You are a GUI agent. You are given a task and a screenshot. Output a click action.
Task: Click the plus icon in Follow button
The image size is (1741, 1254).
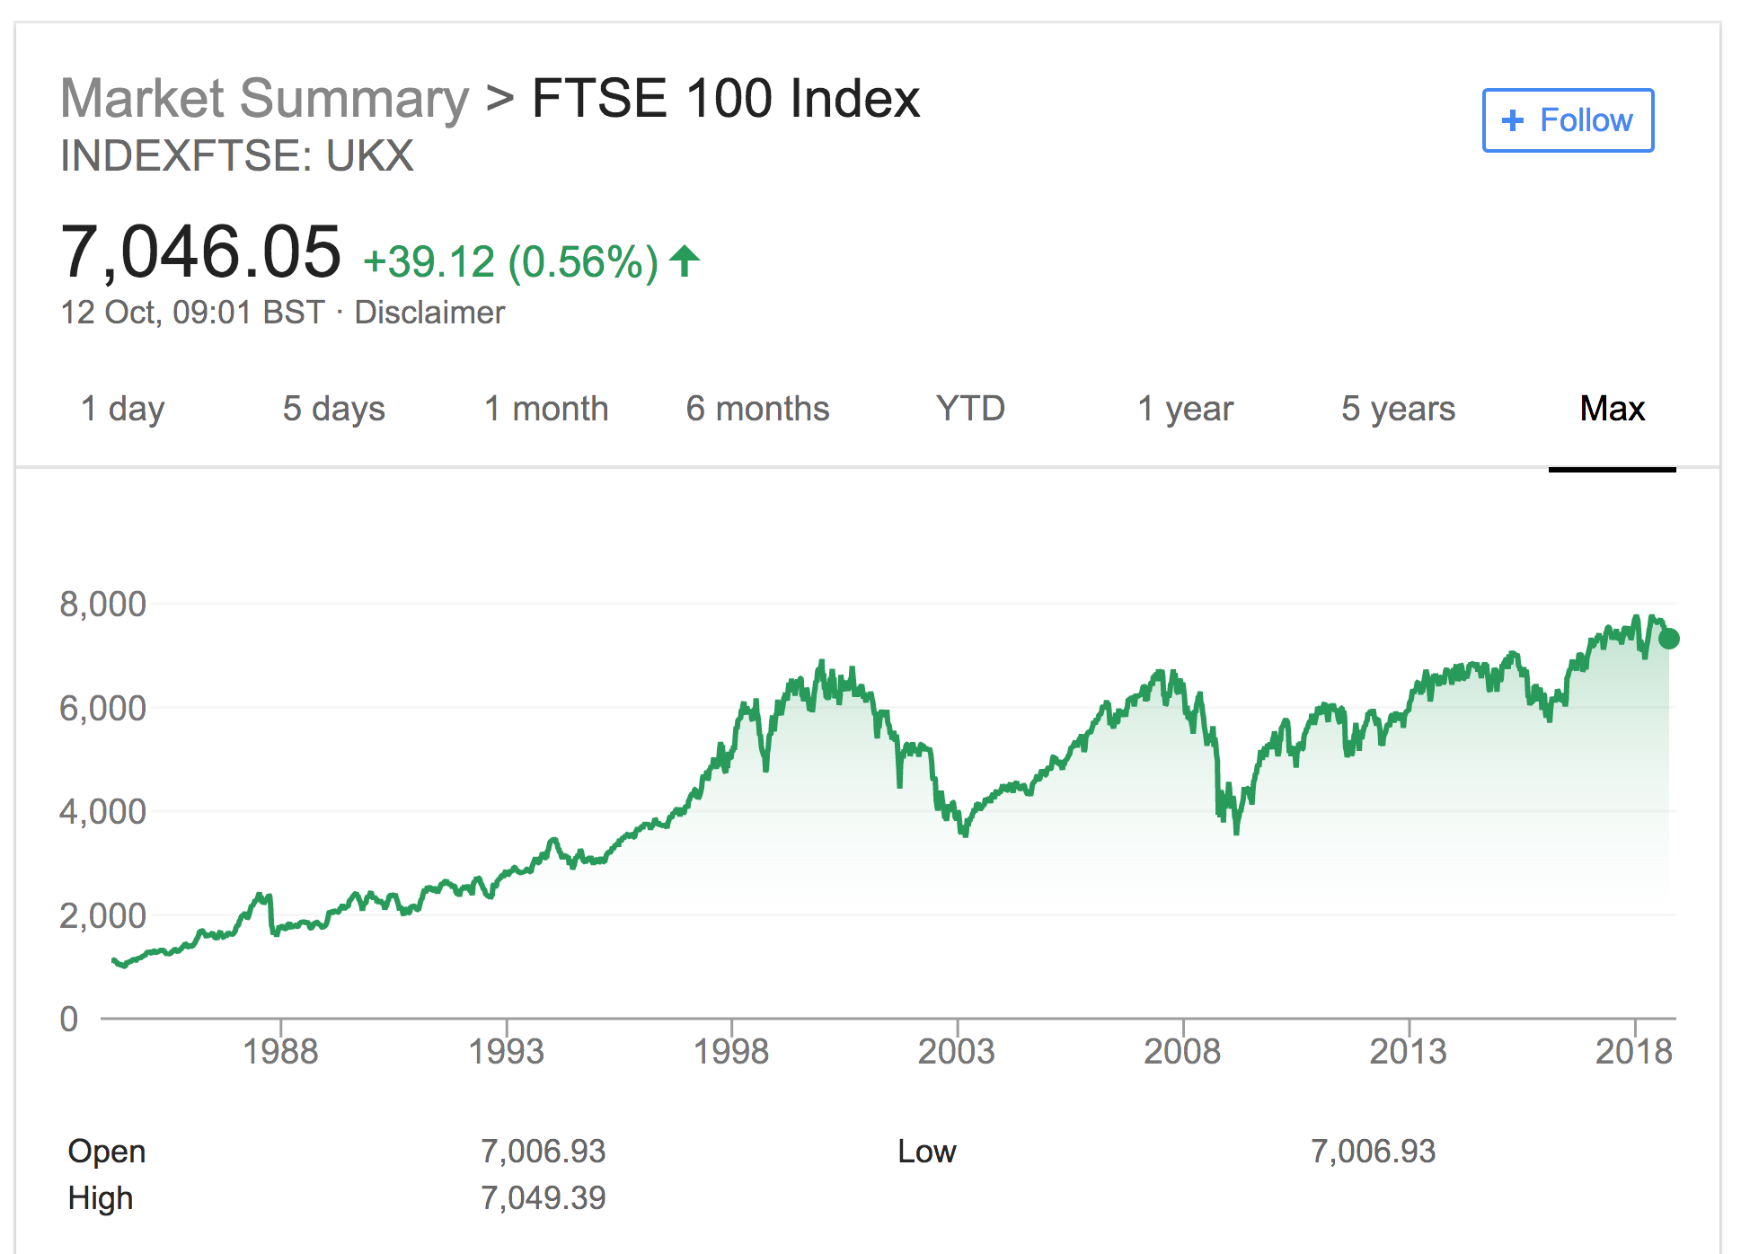(1513, 120)
